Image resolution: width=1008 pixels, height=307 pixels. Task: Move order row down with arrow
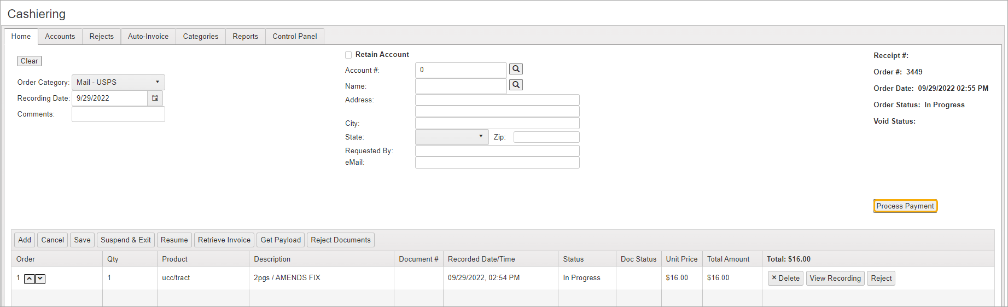[x=40, y=279]
